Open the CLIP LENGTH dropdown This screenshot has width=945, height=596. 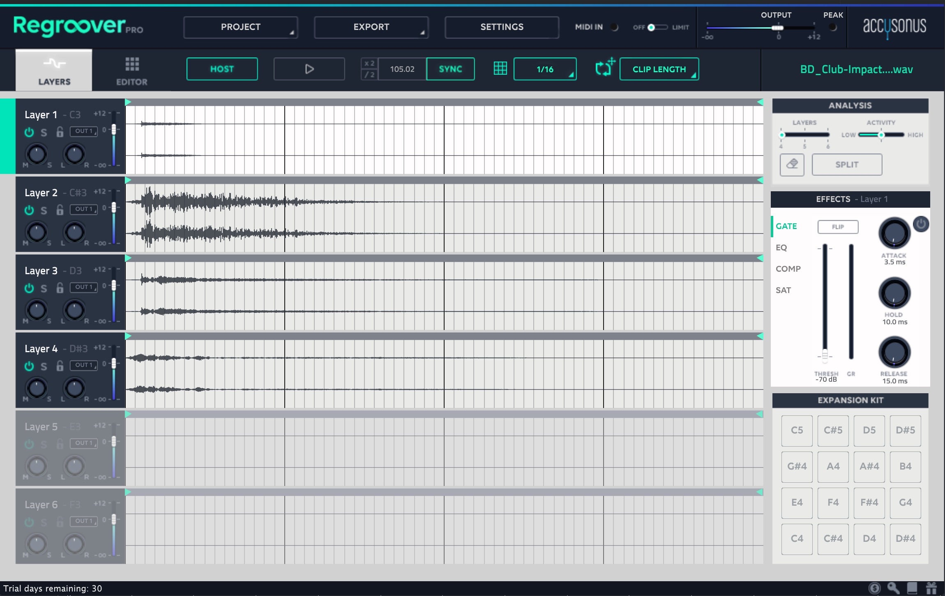(x=659, y=69)
